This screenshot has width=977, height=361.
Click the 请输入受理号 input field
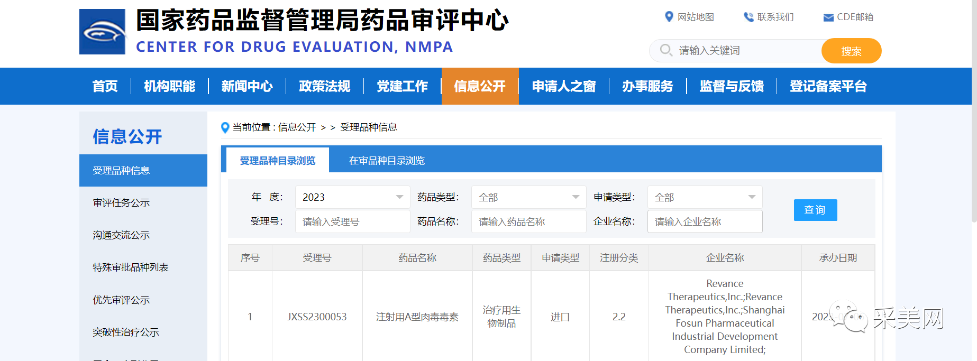pos(352,221)
